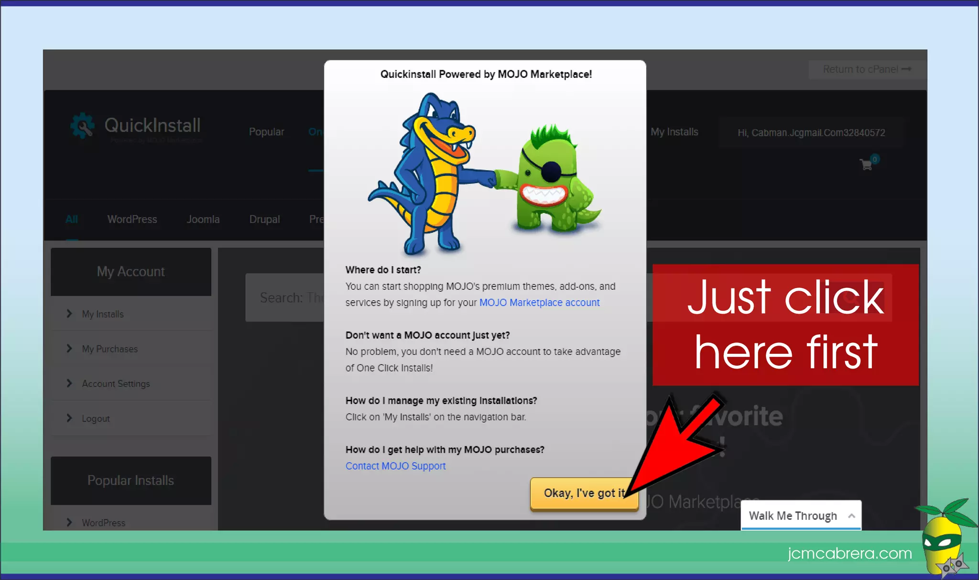Open My Purchases sidebar link

click(109, 349)
